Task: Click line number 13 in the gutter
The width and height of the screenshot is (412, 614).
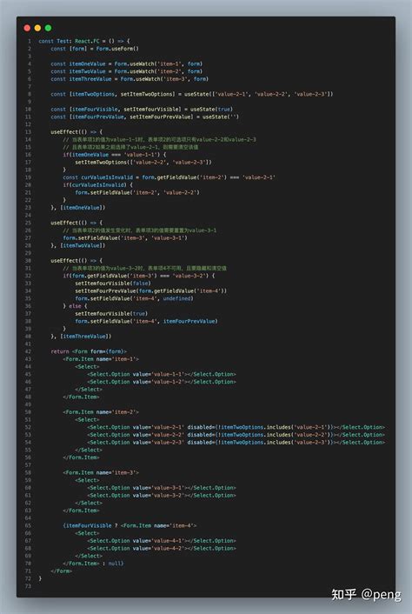Action: coord(28,132)
